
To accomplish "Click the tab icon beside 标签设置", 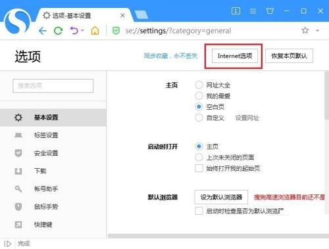I will [18, 135].
